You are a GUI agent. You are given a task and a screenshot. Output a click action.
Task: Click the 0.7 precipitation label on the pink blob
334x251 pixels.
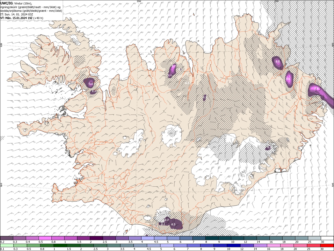(174, 66)
